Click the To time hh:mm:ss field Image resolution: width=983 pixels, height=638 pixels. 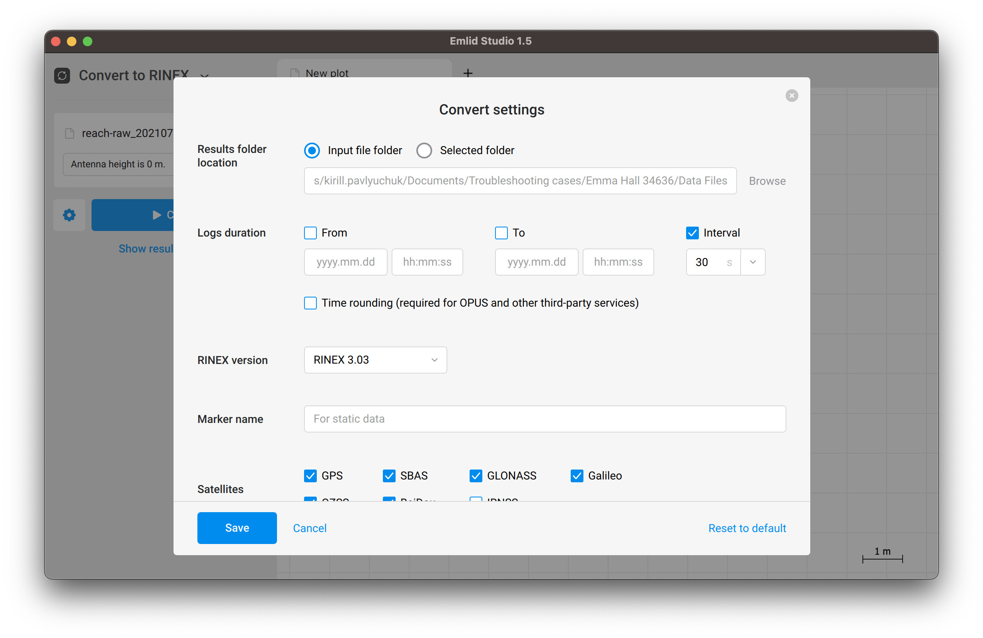click(x=618, y=262)
